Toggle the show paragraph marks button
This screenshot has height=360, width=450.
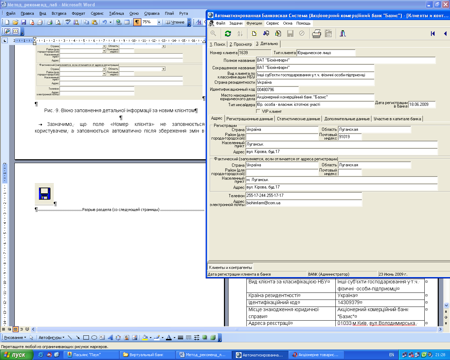pyautogui.click(x=137, y=22)
